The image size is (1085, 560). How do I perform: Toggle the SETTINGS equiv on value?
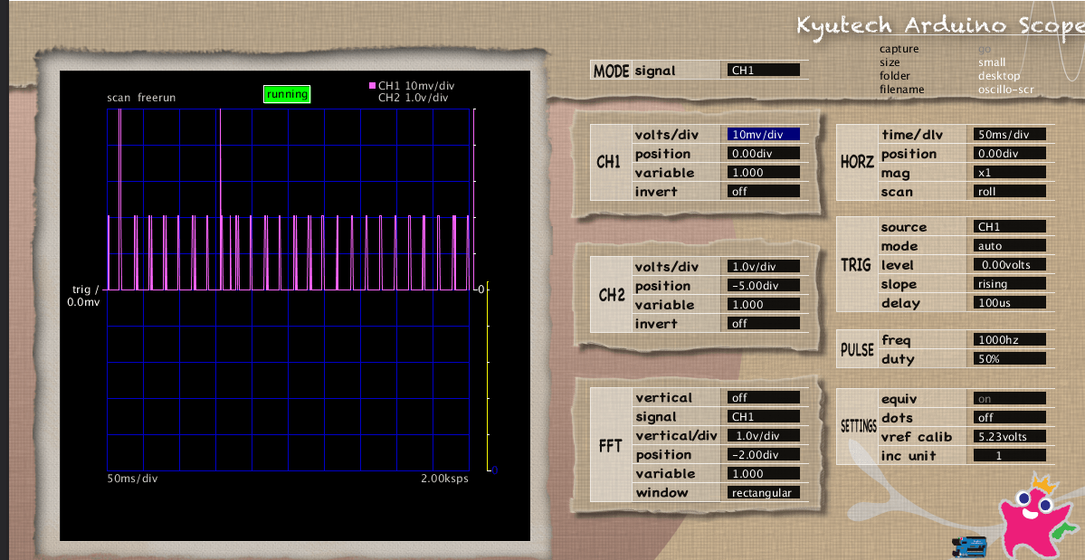(x=1010, y=398)
